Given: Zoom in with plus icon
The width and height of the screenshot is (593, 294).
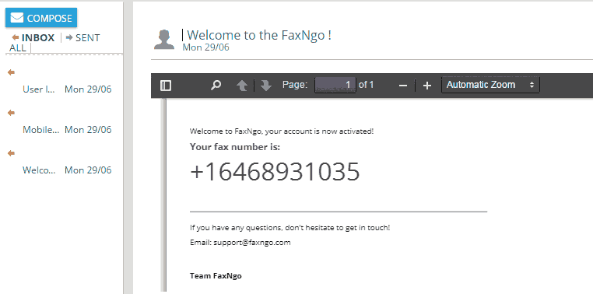Looking at the screenshot, I should (x=427, y=86).
